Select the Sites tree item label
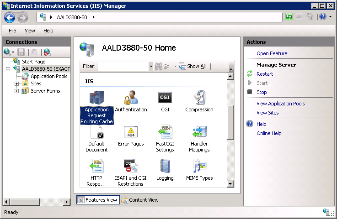Image resolution: width=337 pixels, height=219 pixels. click(x=36, y=83)
